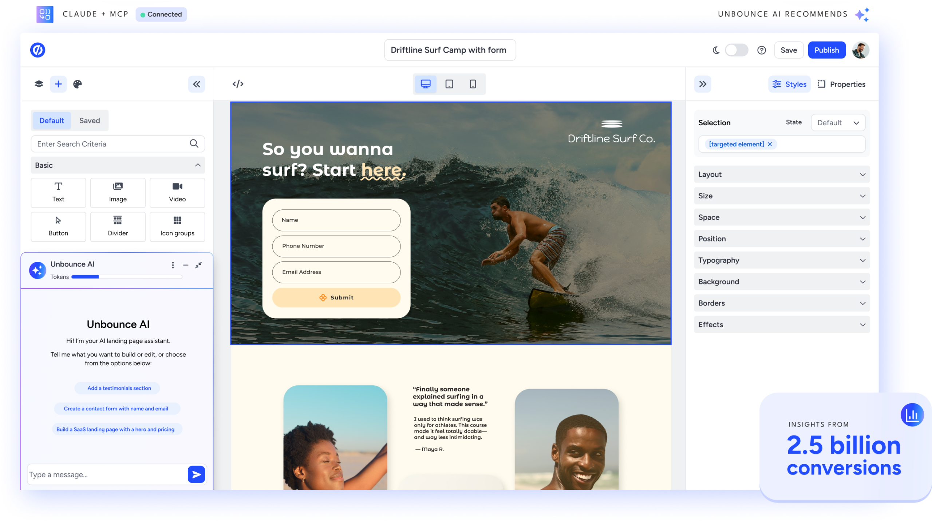Expand the Size section
Viewport: 932px width, 524px height.
pos(782,196)
